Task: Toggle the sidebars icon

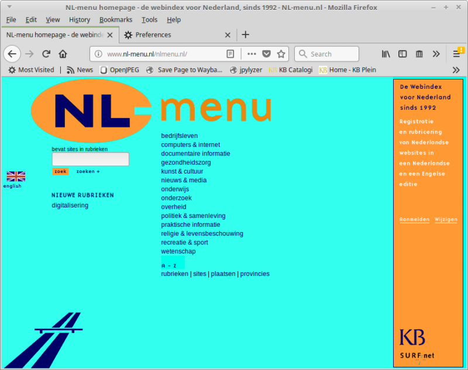Action: (402, 54)
